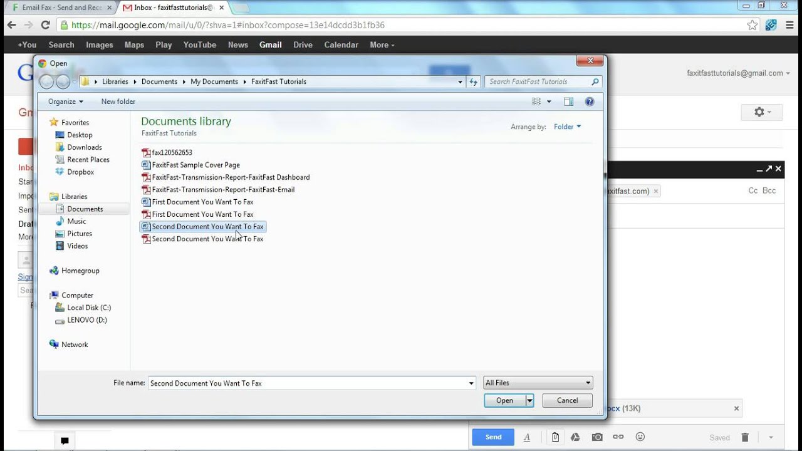Click the dialog back navigation arrow
The image size is (802, 451).
point(48,82)
